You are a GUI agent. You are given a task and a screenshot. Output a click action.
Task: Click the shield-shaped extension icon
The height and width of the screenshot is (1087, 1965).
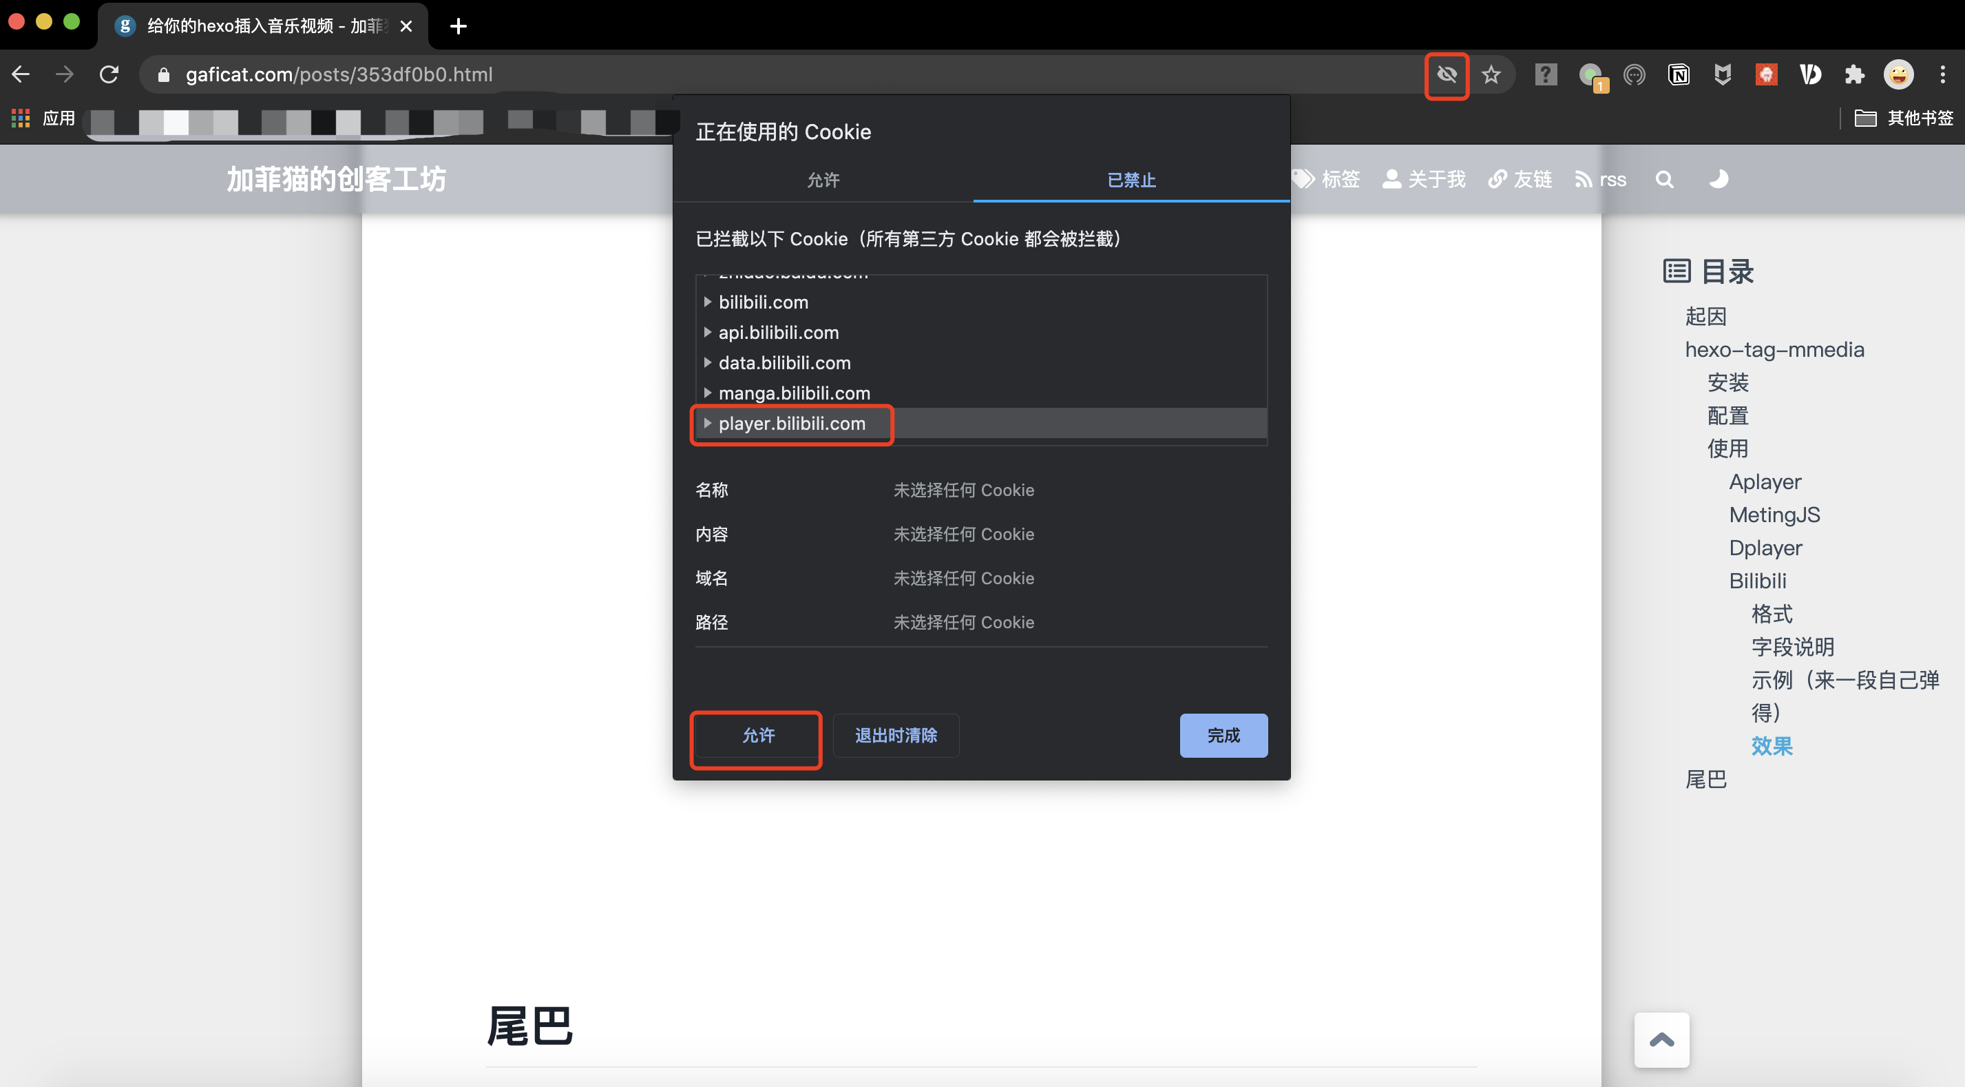tap(1723, 74)
